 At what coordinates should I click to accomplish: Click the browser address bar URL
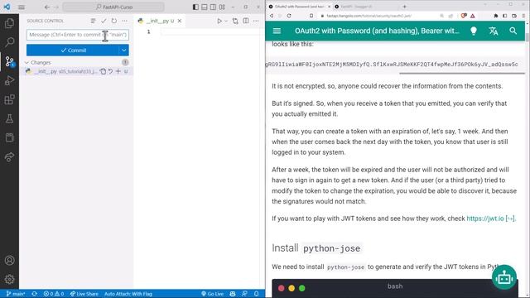click(369, 16)
